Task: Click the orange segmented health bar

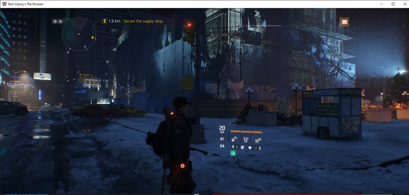Action: click(246, 132)
